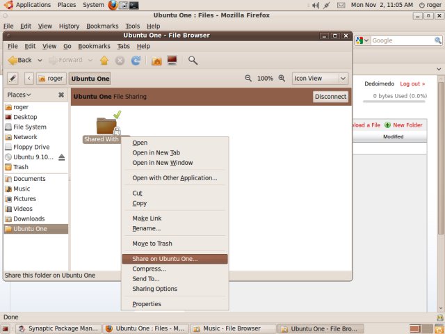445x334 pixels.
Task: Select Trash in the Places sidebar
Action: 36,167
